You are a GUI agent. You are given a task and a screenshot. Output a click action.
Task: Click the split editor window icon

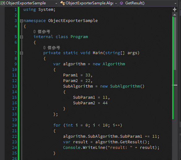tap(175, 10)
